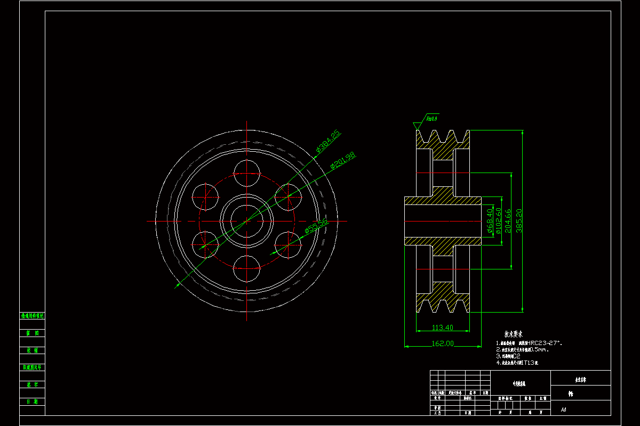The image size is (640, 426).
Task: Click the 113.40 width dimension text
Action: (442, 327)
